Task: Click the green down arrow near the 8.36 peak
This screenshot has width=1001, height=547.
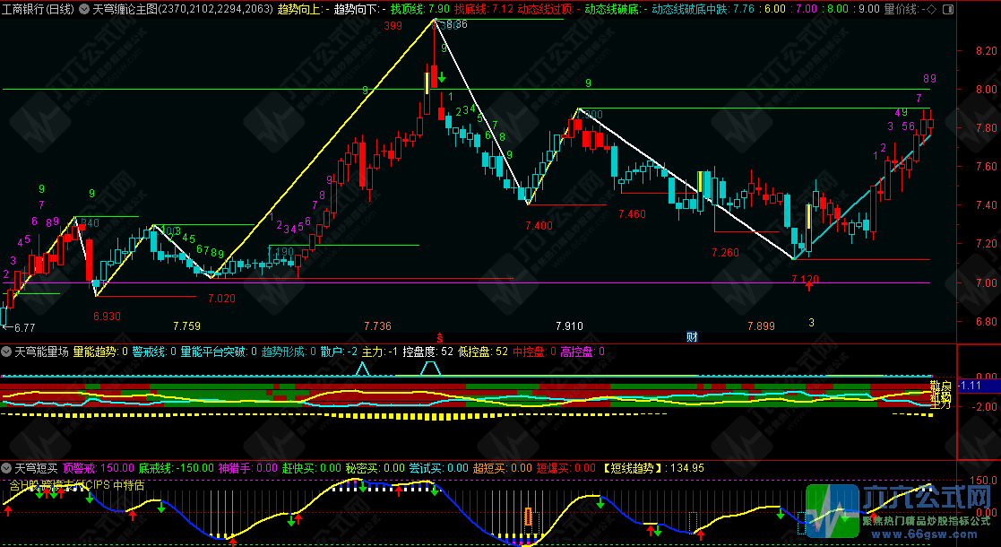Action: click(442, 77)
